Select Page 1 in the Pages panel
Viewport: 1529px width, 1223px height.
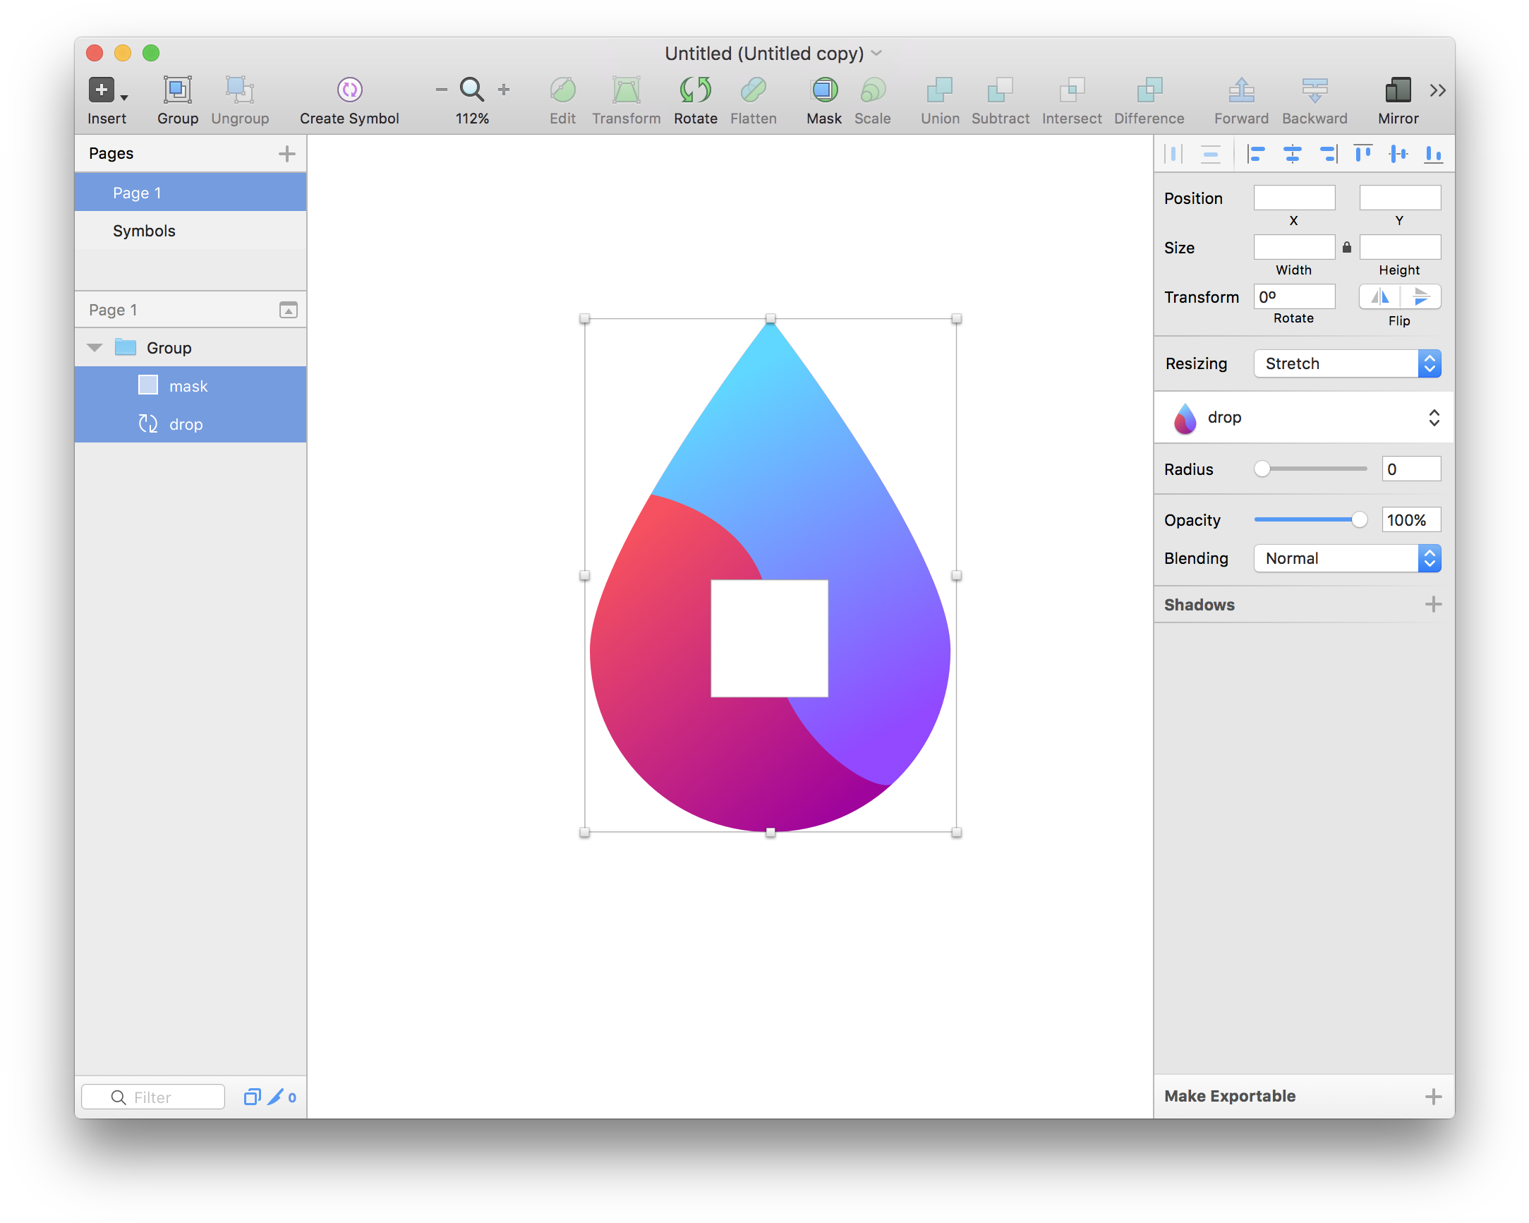click(137, 192)
